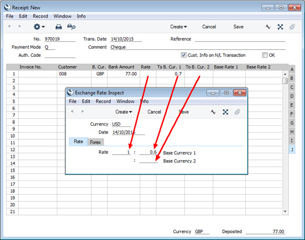Select flip tab A beside the grid
Image resolution: width=305 pixels, height=240 pixels.
[292, 70]
